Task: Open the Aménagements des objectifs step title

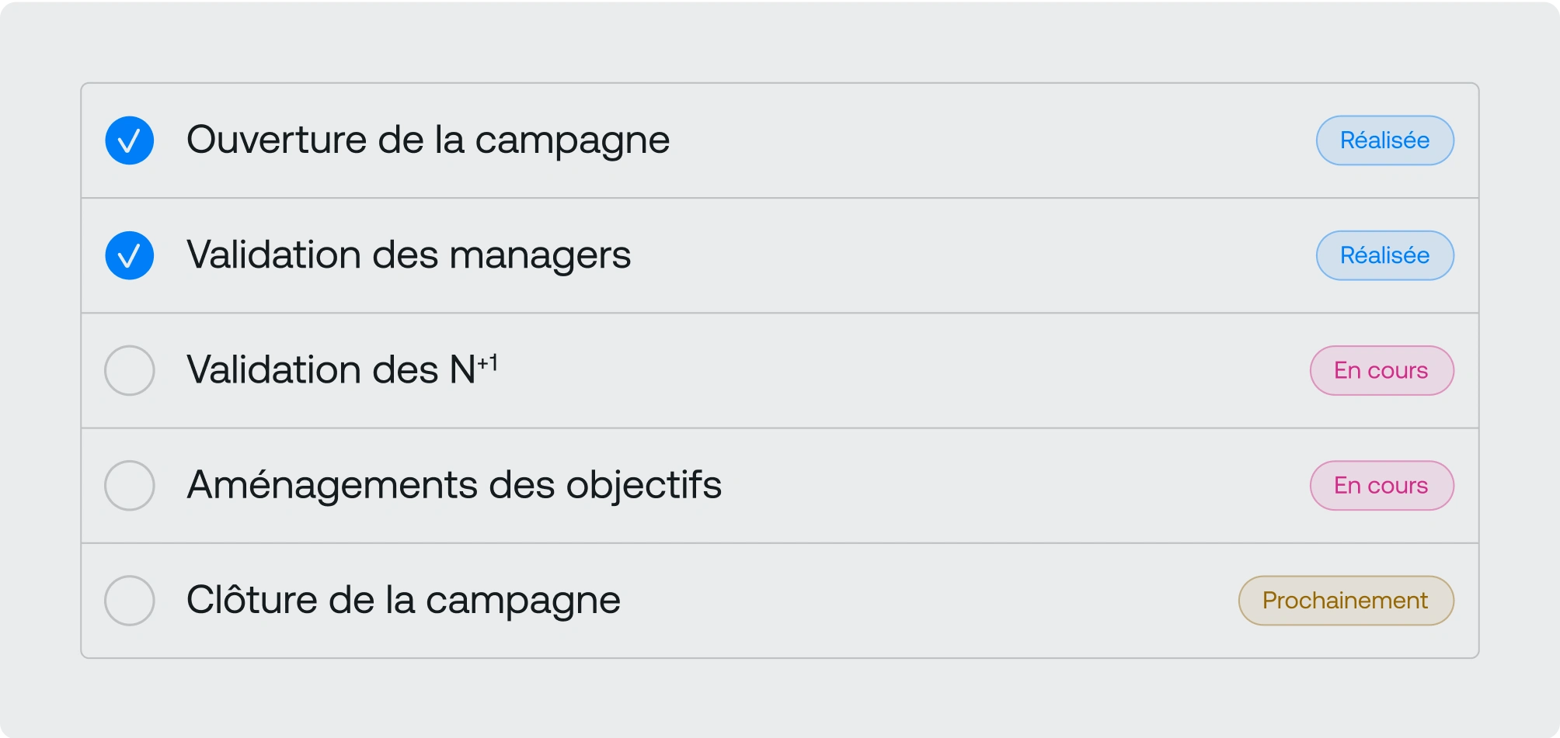Action: pos(454,485)
